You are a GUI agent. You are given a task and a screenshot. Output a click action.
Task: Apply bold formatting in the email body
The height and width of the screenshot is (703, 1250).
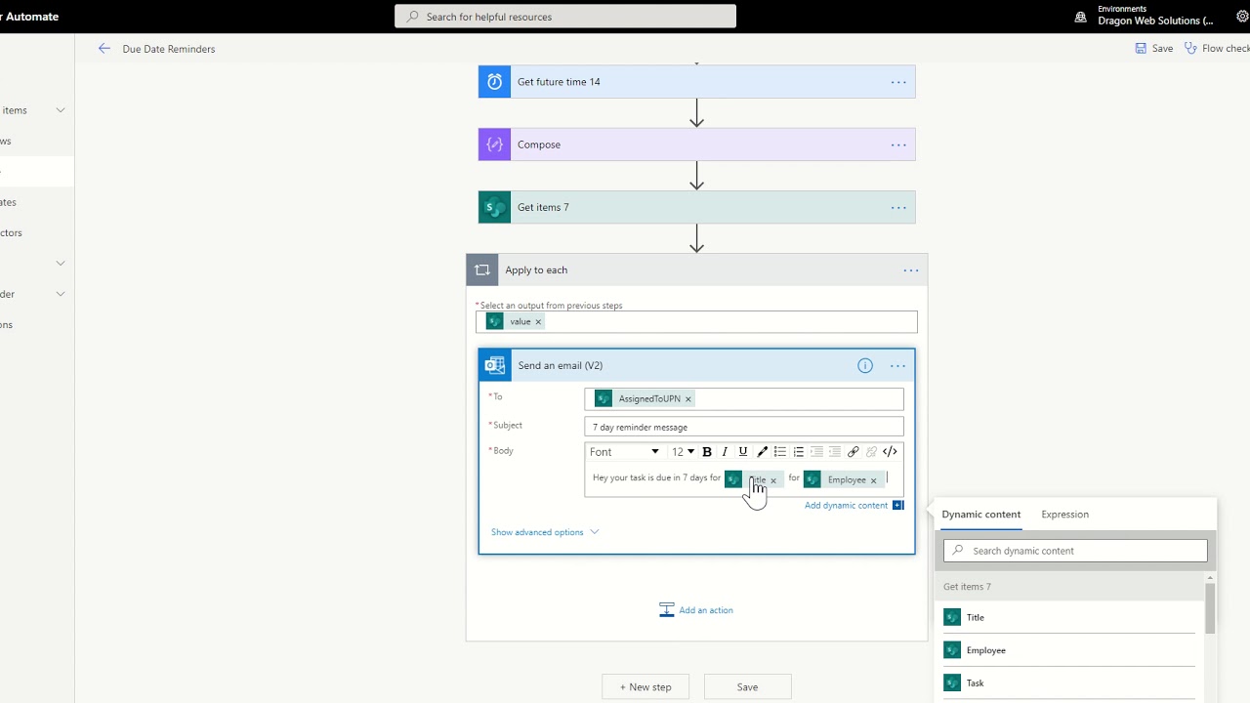tap(706, 451)
